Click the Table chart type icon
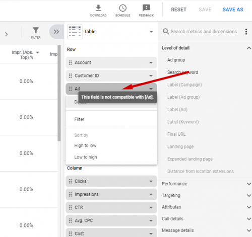Image resolution: width=252 pixels, height=237 pixels. [x=75, y=32]
